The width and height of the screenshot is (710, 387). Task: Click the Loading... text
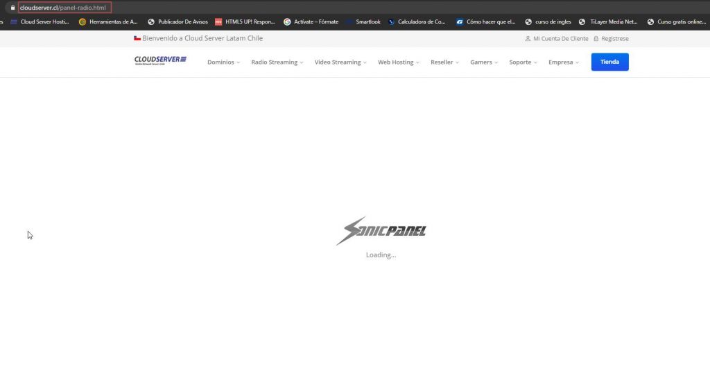click(x=381, y=255)
